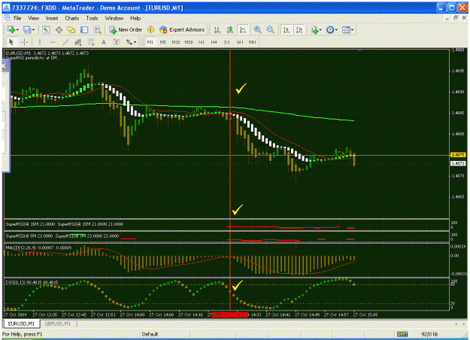The image size is (470, 340).
Task: Switch to the GBPUSD,M1 chart tab
Action: pos(57,323)
